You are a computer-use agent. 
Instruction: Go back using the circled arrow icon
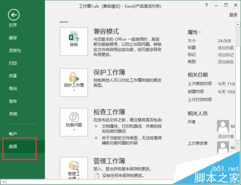tap(13, 15)
